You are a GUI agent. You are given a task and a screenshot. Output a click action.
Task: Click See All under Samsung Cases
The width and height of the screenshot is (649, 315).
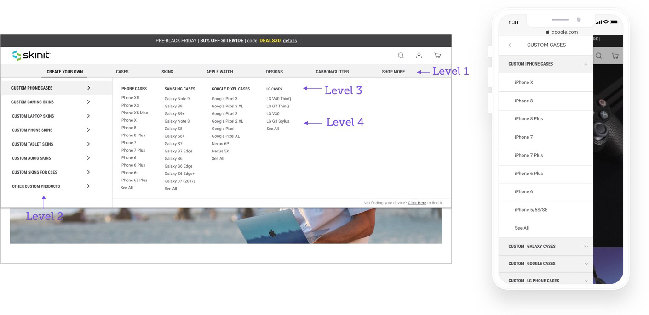[x=171, y=189]
